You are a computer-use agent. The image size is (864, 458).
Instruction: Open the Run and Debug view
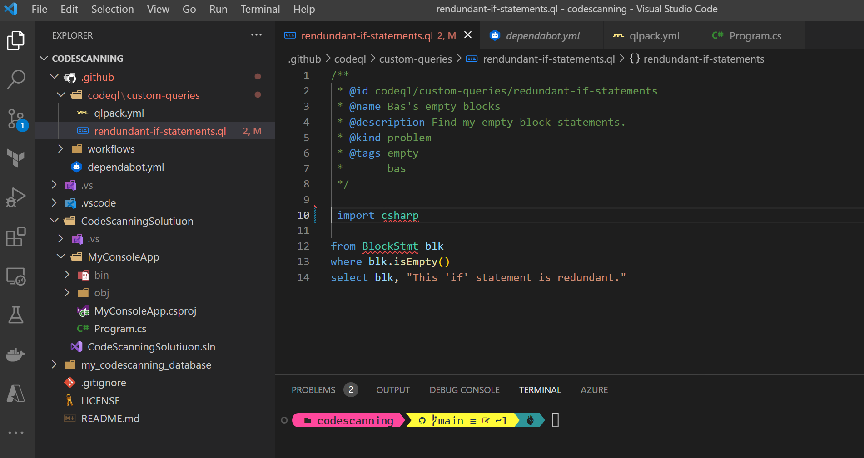(x=16, y=197)
